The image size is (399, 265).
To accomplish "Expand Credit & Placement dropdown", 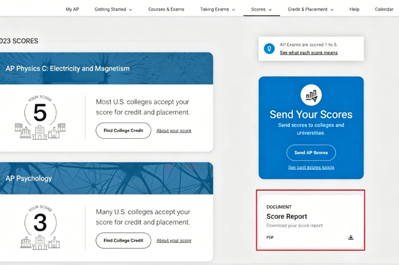I will pos(311,9).
